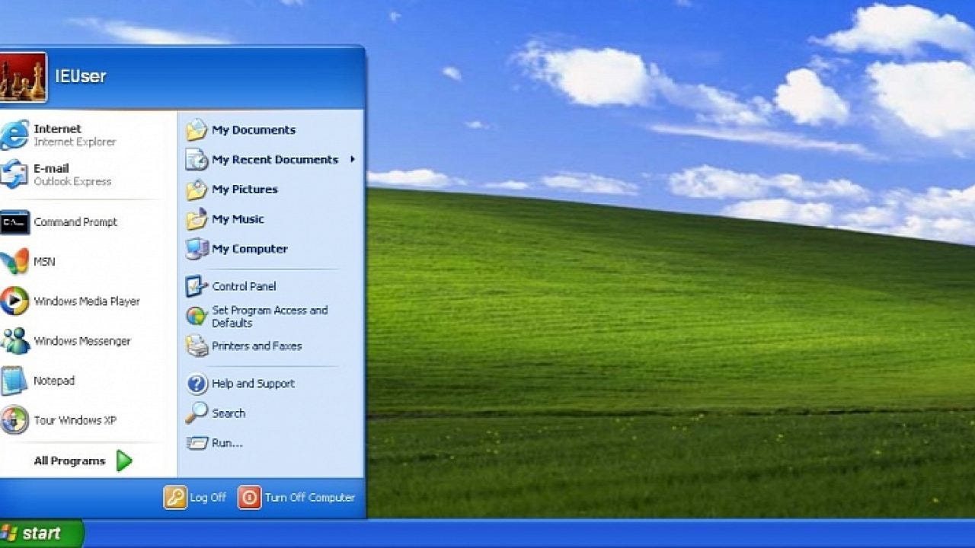Click the My Recent Documents label text

coord(275,160)
